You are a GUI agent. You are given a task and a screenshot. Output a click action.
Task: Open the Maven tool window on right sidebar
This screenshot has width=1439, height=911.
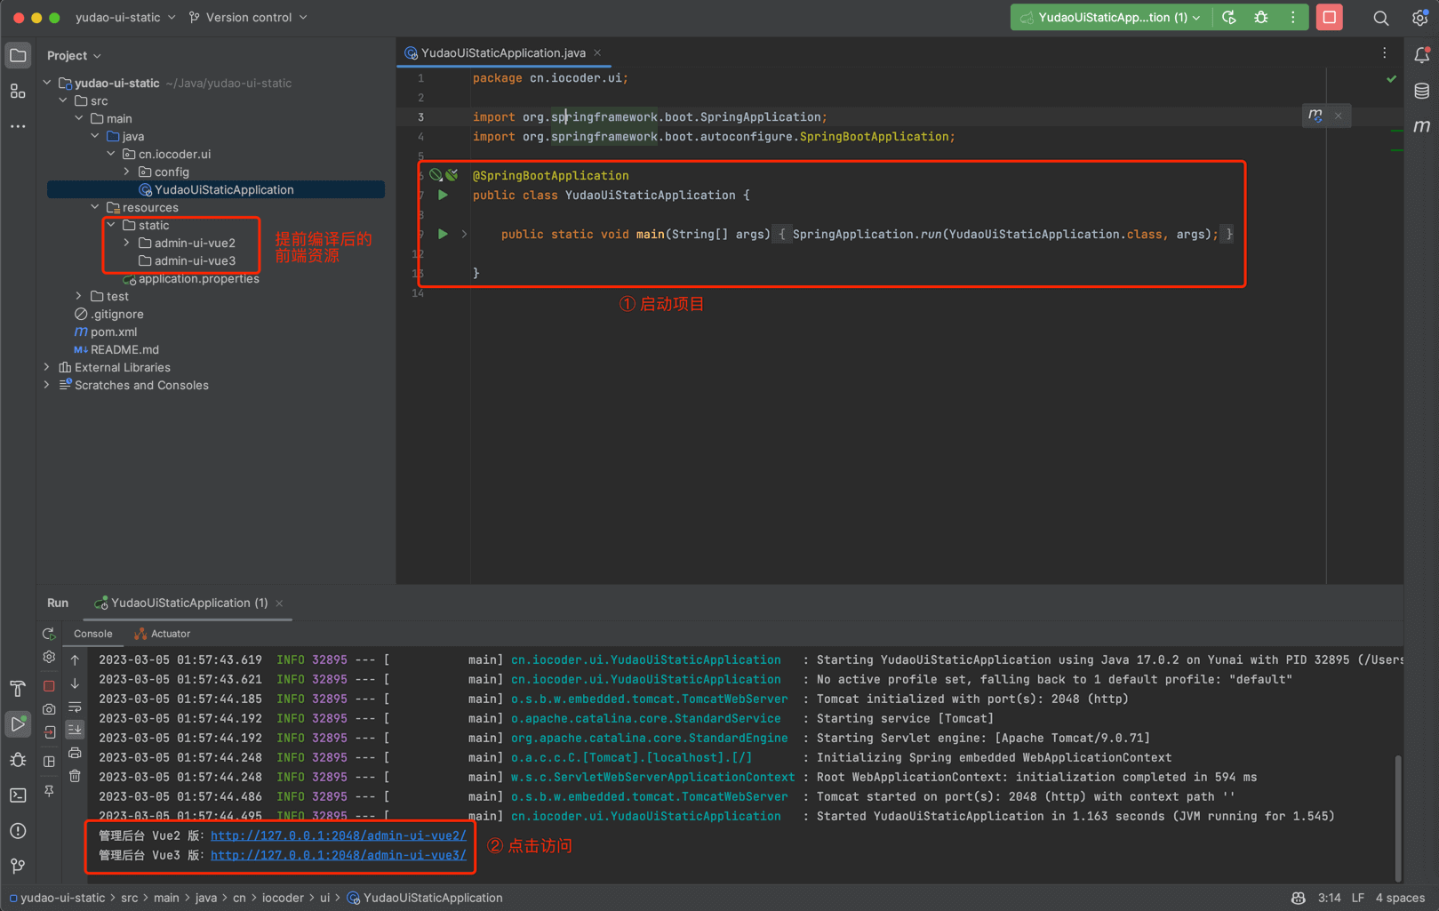(x=1421, y=126)
